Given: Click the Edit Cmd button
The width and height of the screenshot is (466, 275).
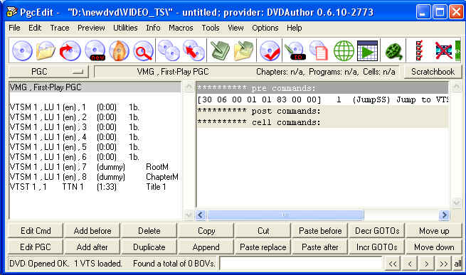Looking at the screenshot, I should tap(36, 231).
